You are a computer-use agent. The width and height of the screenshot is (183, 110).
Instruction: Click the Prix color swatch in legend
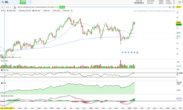click(1, 11)
